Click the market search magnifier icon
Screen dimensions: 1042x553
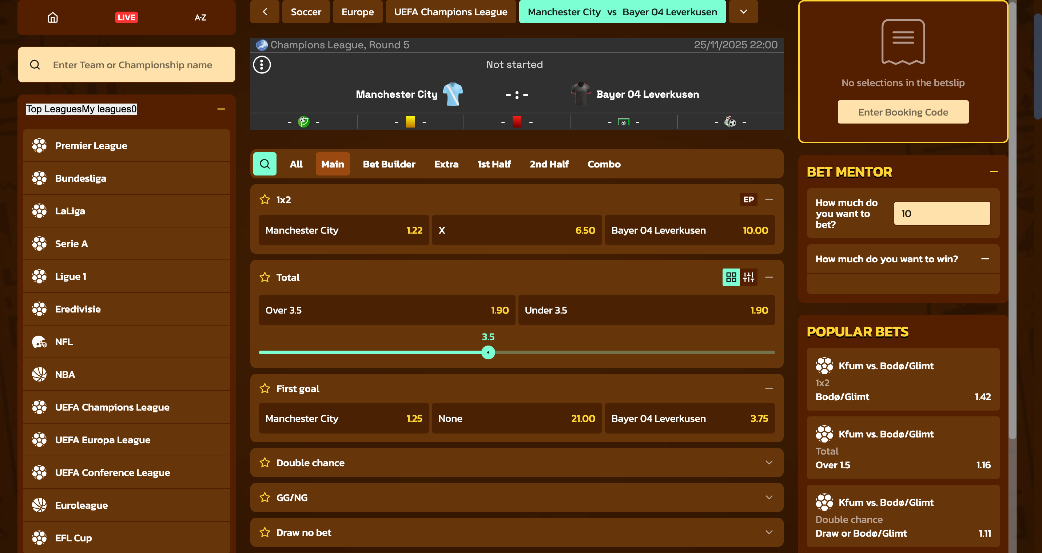[x=265, y=164]
